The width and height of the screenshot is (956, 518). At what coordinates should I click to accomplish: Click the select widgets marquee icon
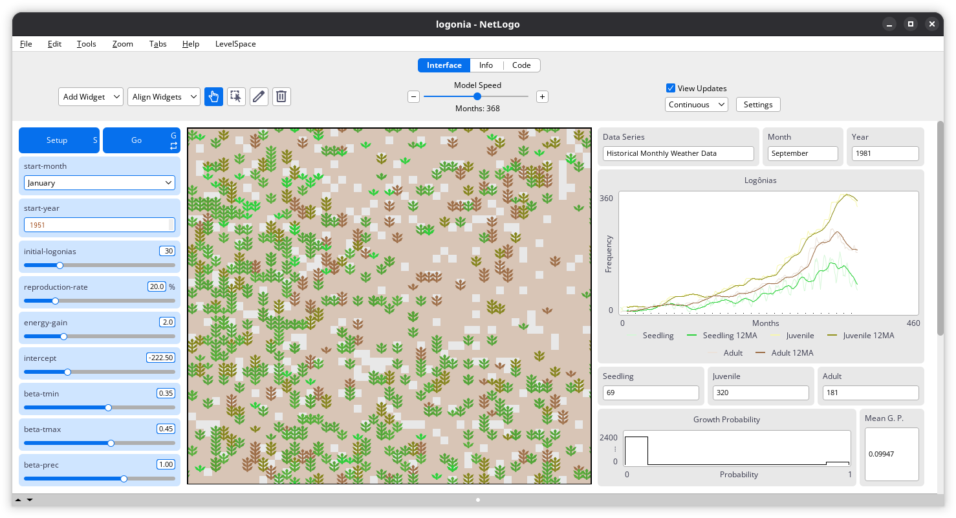pos(236,97)
